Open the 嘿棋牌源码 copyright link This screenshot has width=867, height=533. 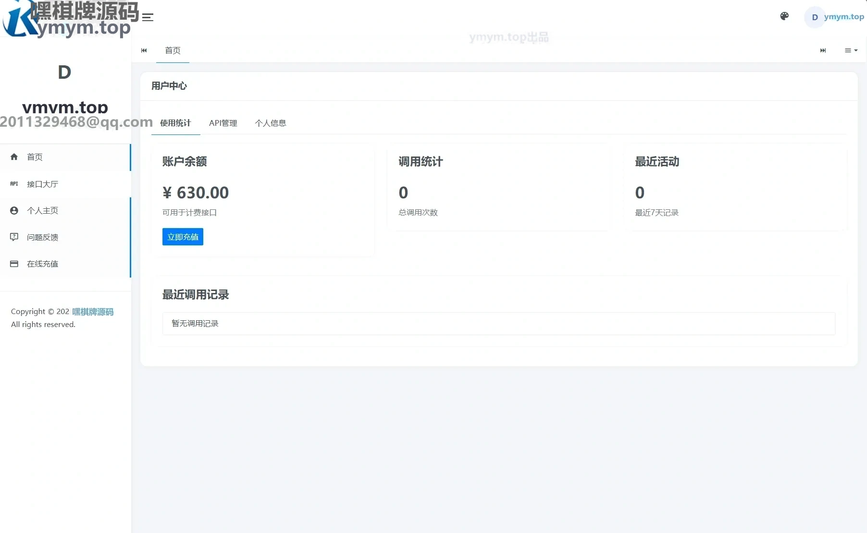pos(93,312)
